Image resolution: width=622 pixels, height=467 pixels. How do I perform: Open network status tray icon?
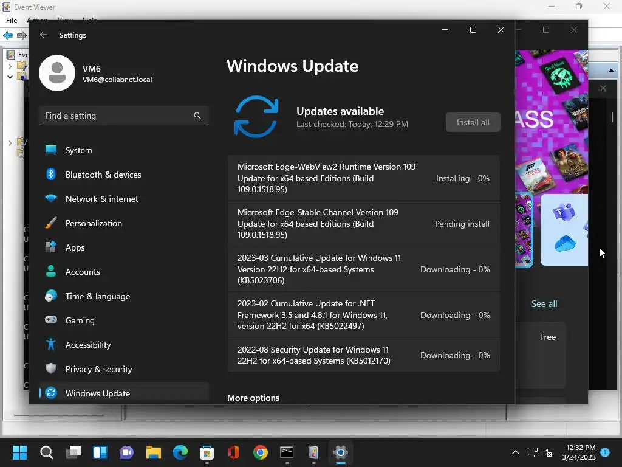click(532, 452)
